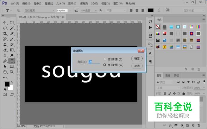
Task: Switch to the Paths tab
Action: [x=176, y=75]
